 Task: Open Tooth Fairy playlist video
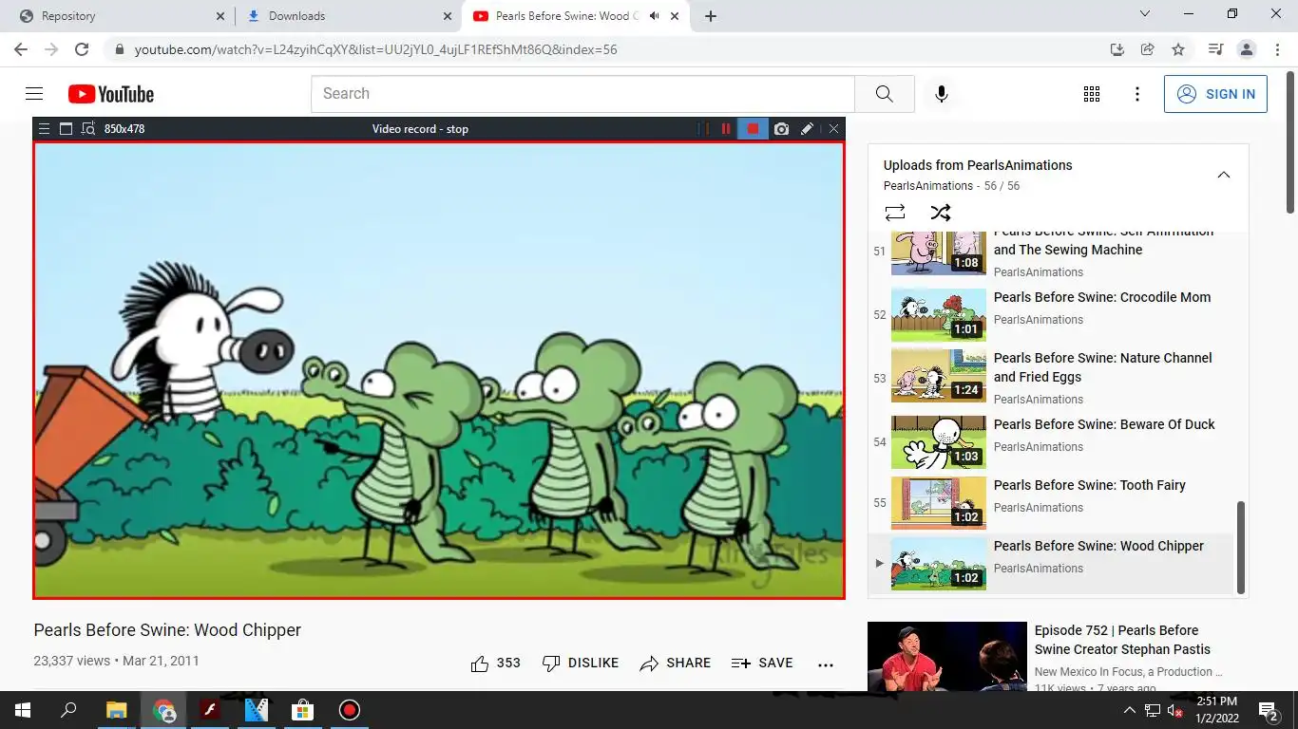point(1052,503)
